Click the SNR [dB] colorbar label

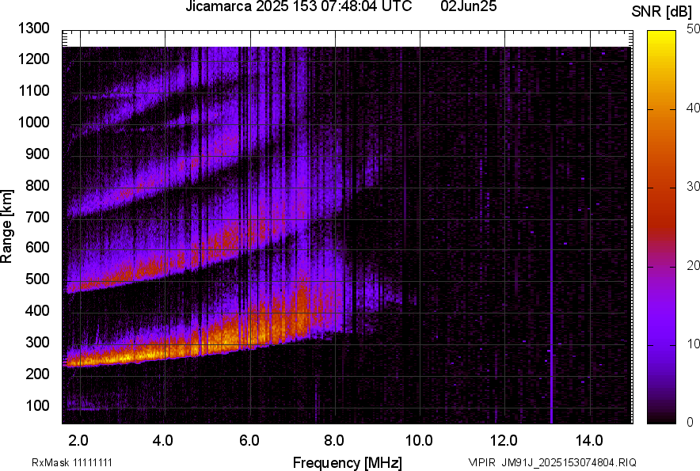661,12
